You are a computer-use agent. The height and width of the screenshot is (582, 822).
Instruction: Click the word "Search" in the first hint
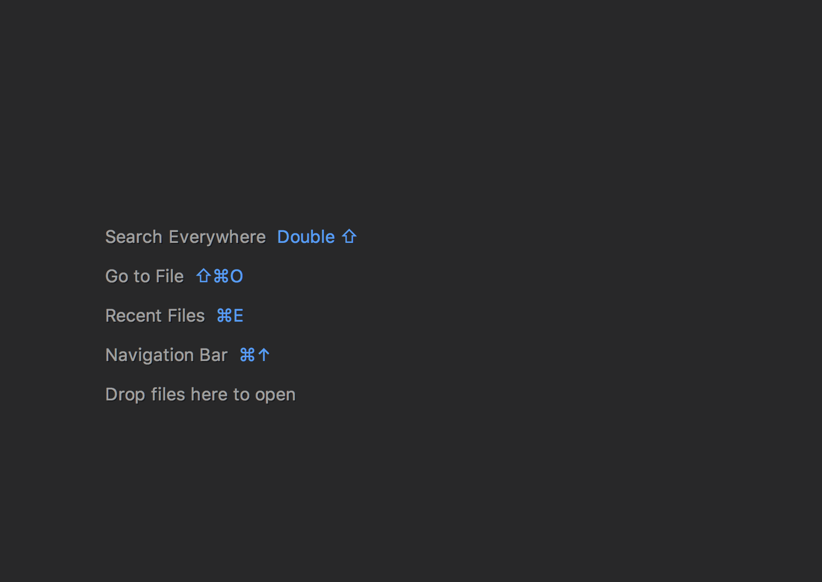[134, 237]
